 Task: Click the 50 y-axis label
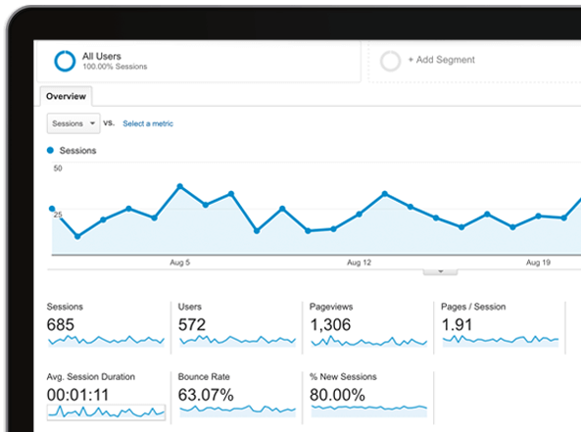[58, 168]
